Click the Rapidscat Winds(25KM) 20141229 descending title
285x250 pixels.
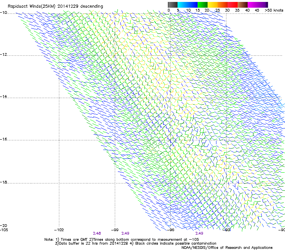pos(55,7)
